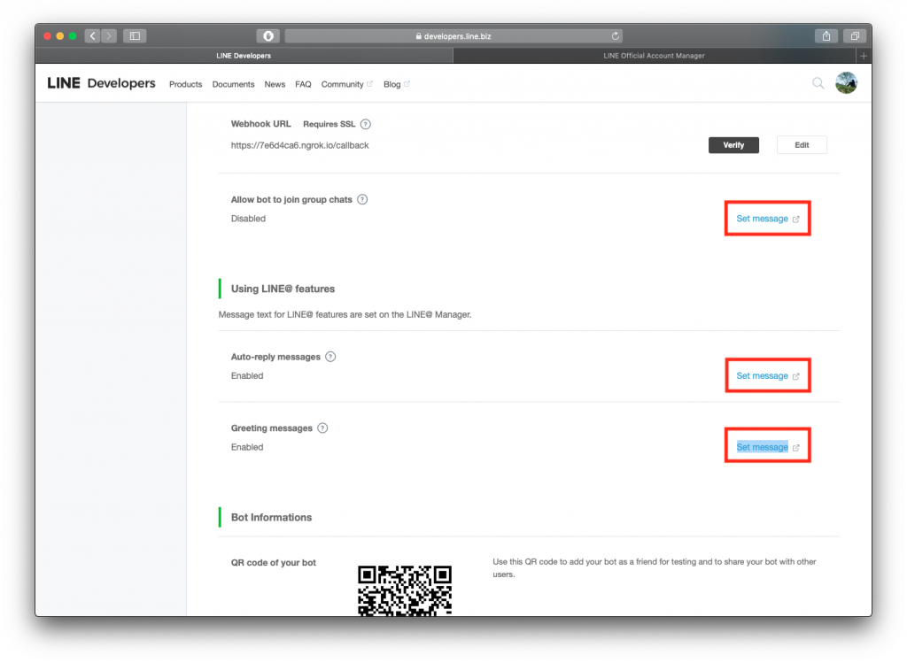Switch to the LINE Developers tab
This screenshot has width=907, height=663.
tap(244, 56)
